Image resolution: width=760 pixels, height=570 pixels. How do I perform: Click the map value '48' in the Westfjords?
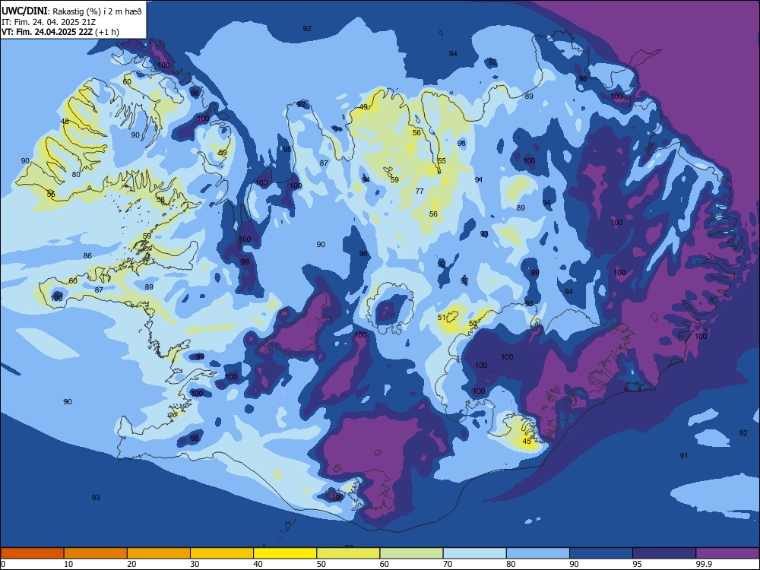65,121
